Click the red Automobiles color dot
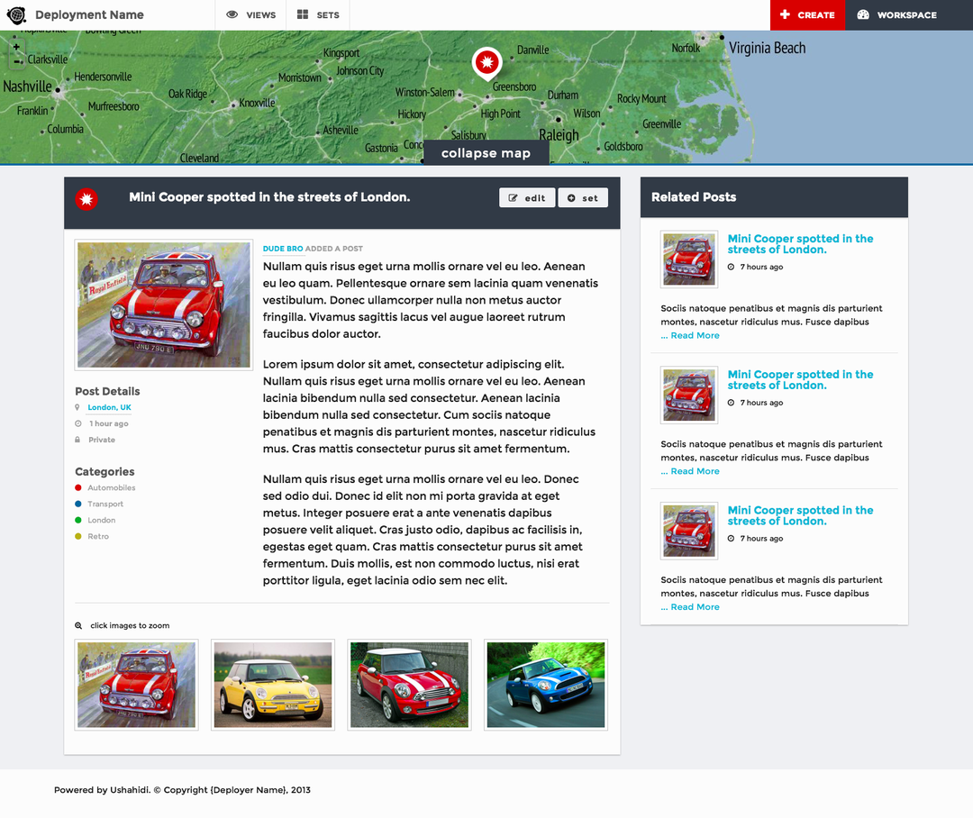973x818 pixels. pos(78,487)
